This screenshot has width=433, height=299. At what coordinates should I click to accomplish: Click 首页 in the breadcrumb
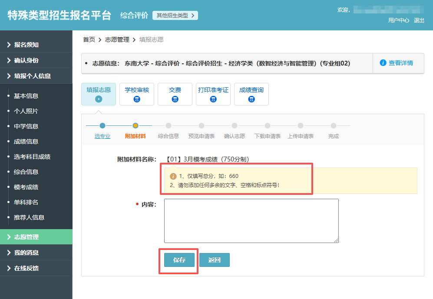89,40
